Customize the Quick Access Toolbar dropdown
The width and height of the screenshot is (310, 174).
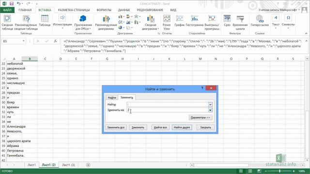coord(37,3)
